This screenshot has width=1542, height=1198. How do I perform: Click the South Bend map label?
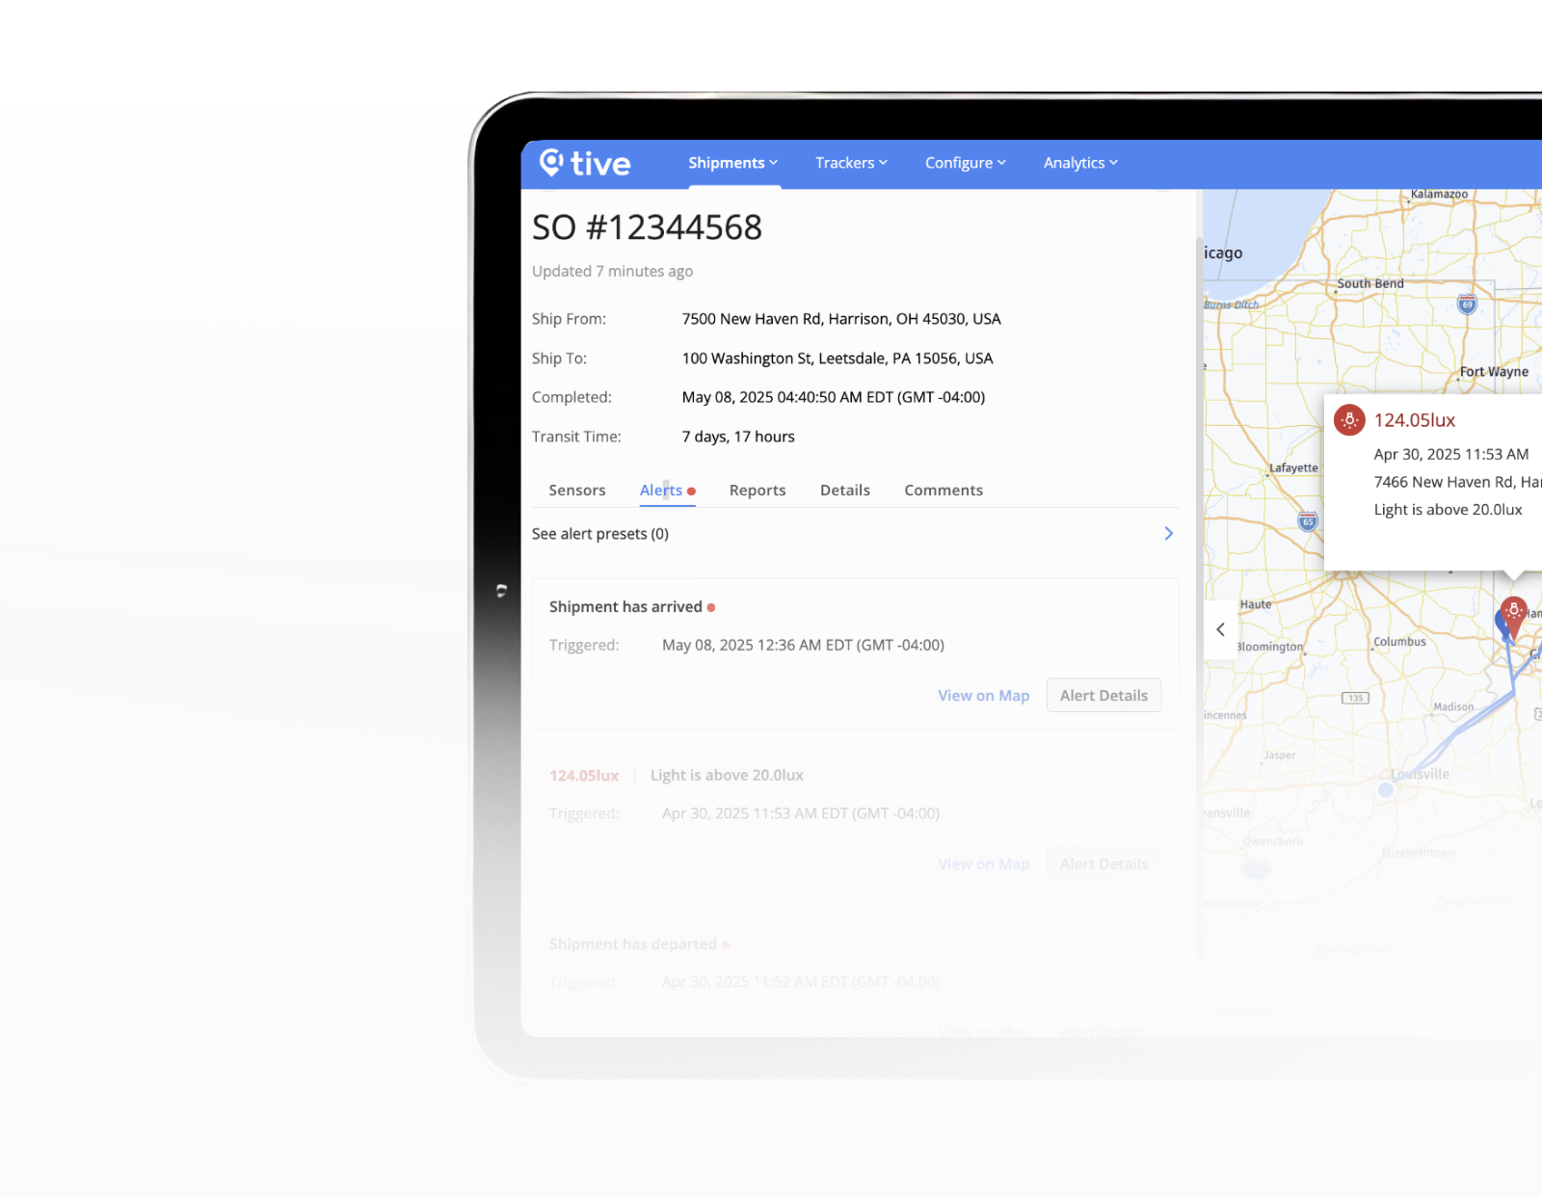pyautogui.click(x=1370, y=283)
